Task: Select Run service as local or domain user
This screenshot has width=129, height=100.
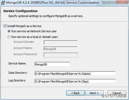Action: click(x=9, y=37)
